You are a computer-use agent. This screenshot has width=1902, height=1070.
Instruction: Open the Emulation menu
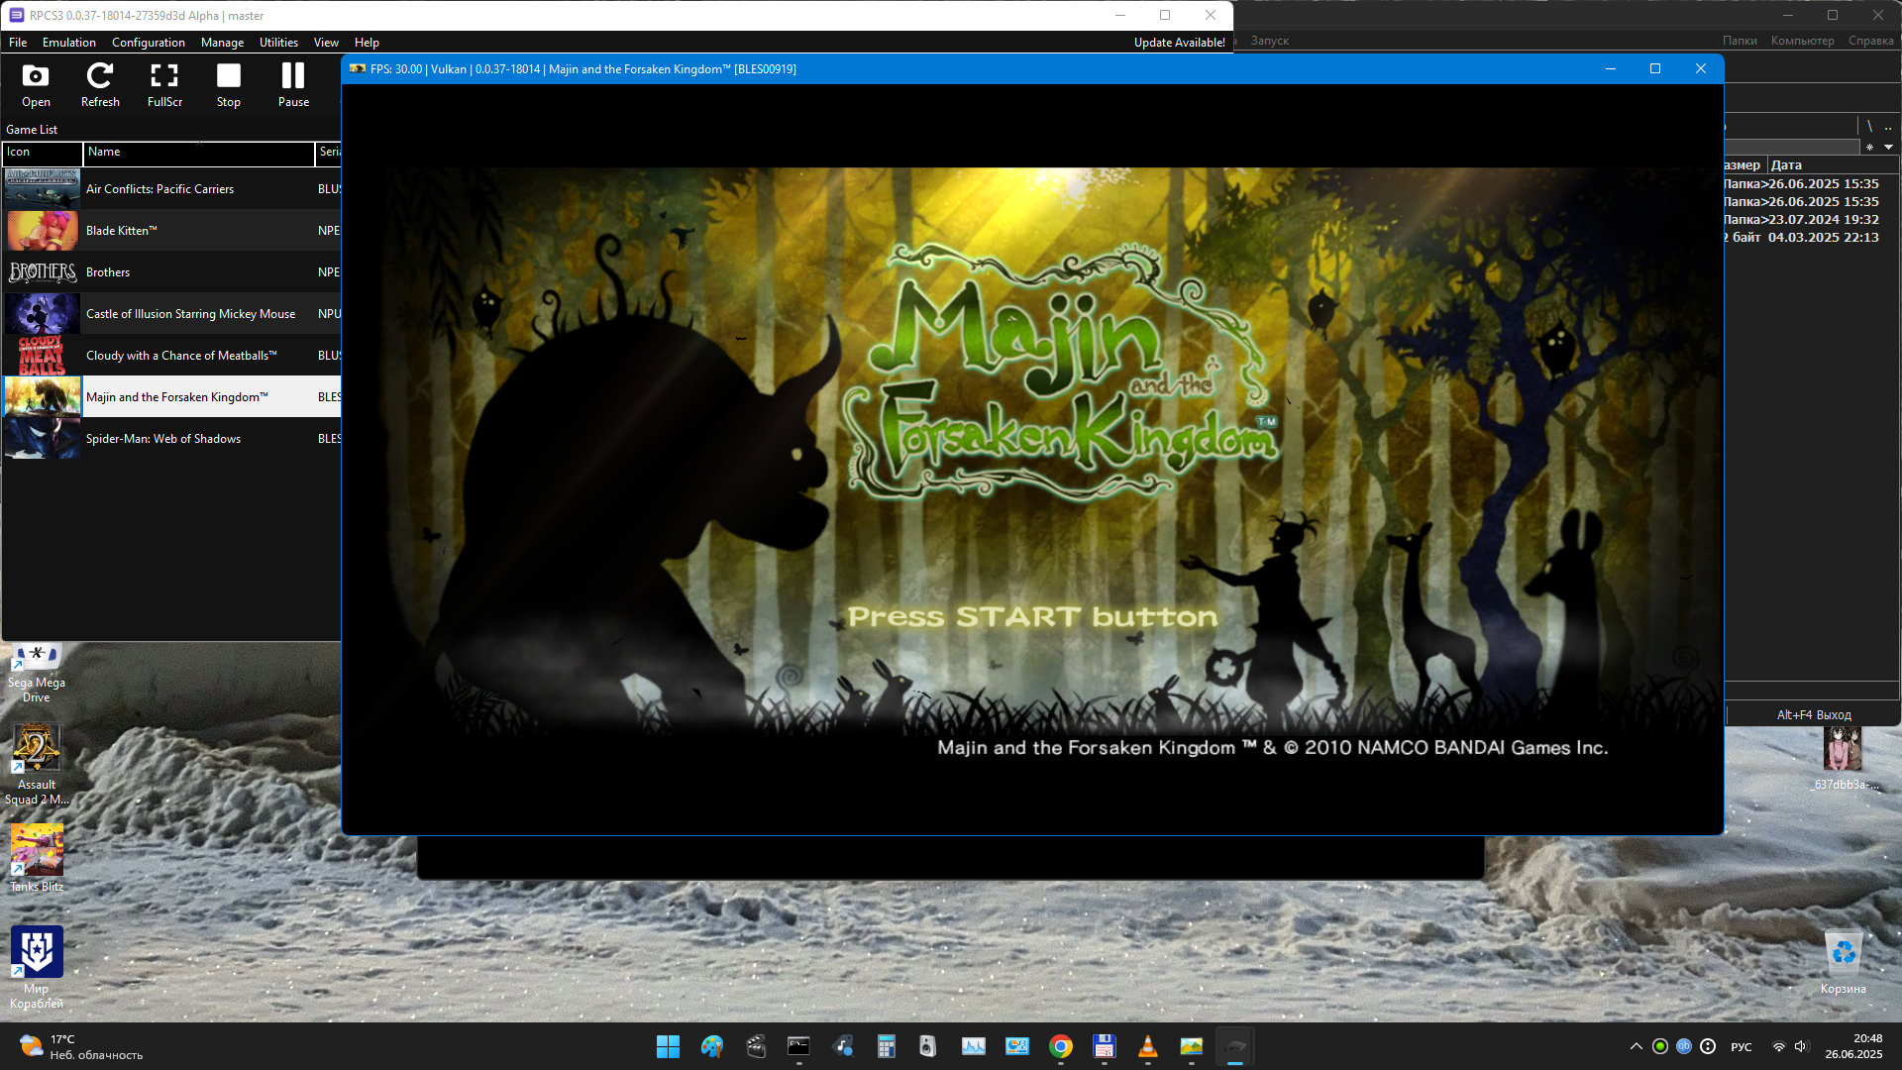69,43
